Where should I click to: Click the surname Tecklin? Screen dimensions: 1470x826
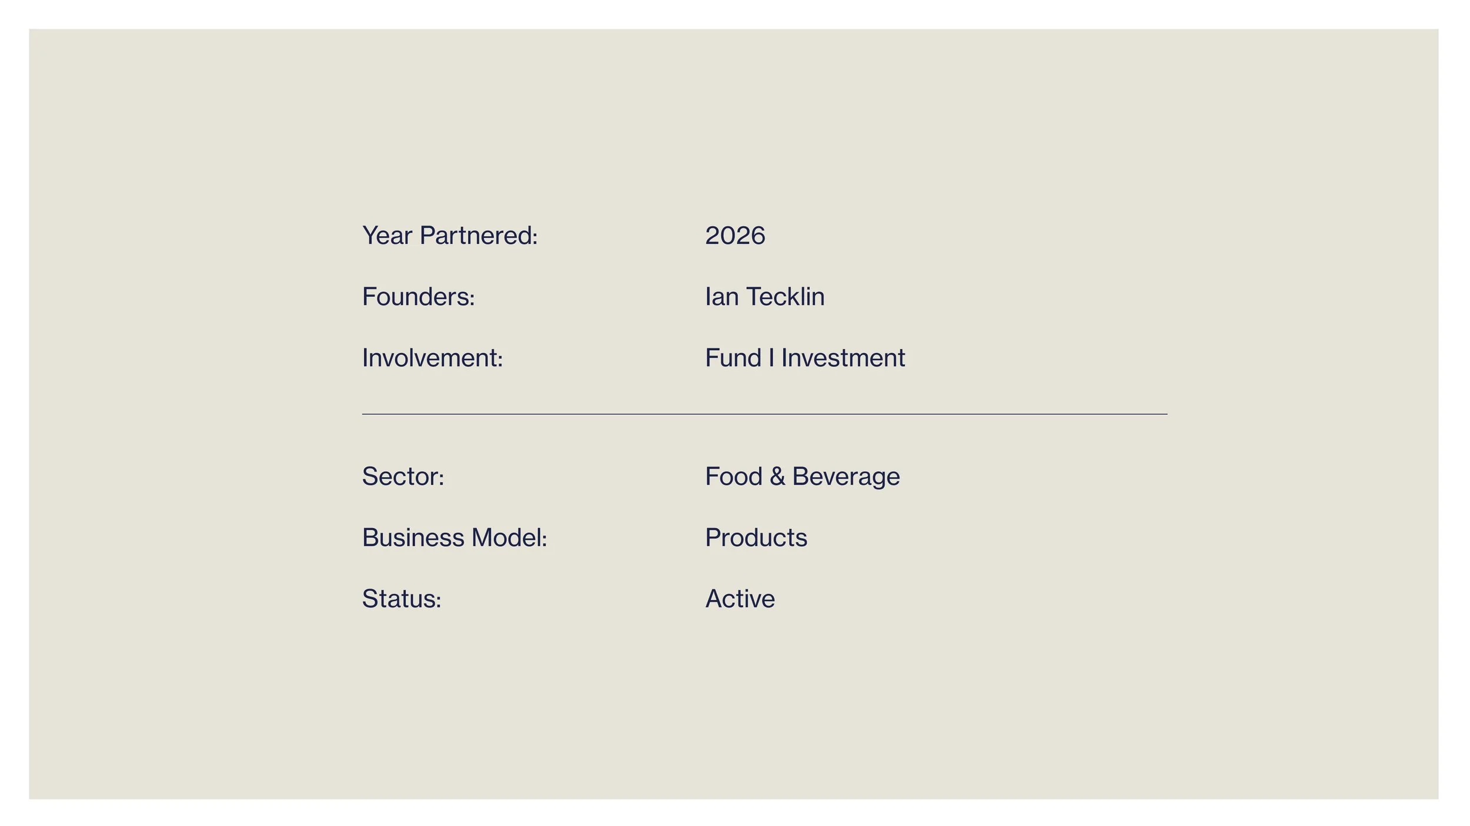click(786, 297)
